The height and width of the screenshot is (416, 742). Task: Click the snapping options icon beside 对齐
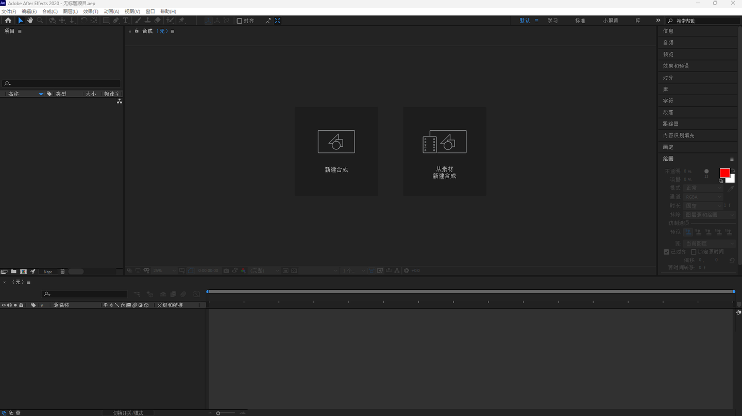pos(268,21)
